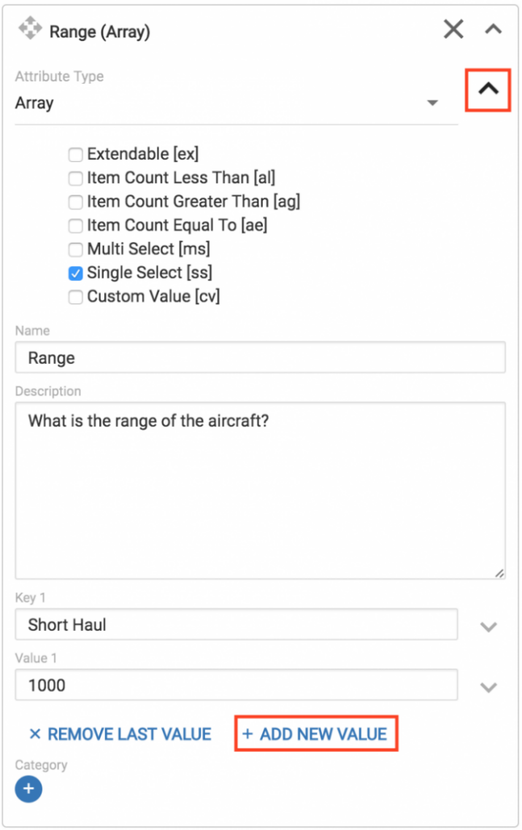This screenshot has width=522, height=830.
Task: Click the Name field containing Range
Action: pyautogui.click(x=260, y=358)
